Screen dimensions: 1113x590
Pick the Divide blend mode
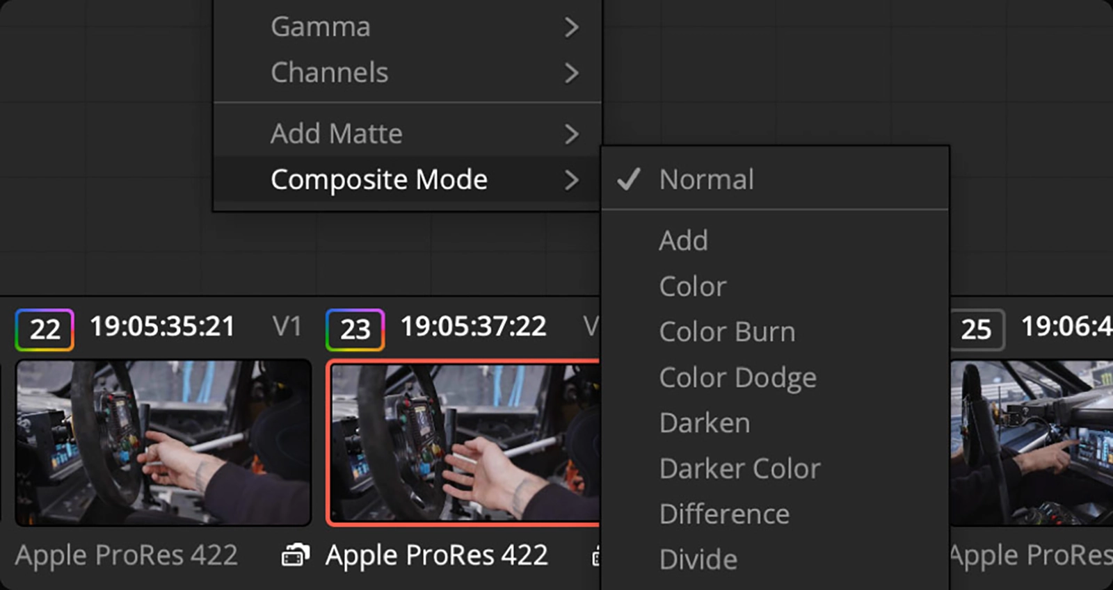[698, 559]
